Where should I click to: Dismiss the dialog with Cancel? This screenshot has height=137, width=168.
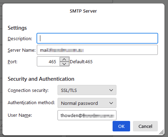coord(145,126)
